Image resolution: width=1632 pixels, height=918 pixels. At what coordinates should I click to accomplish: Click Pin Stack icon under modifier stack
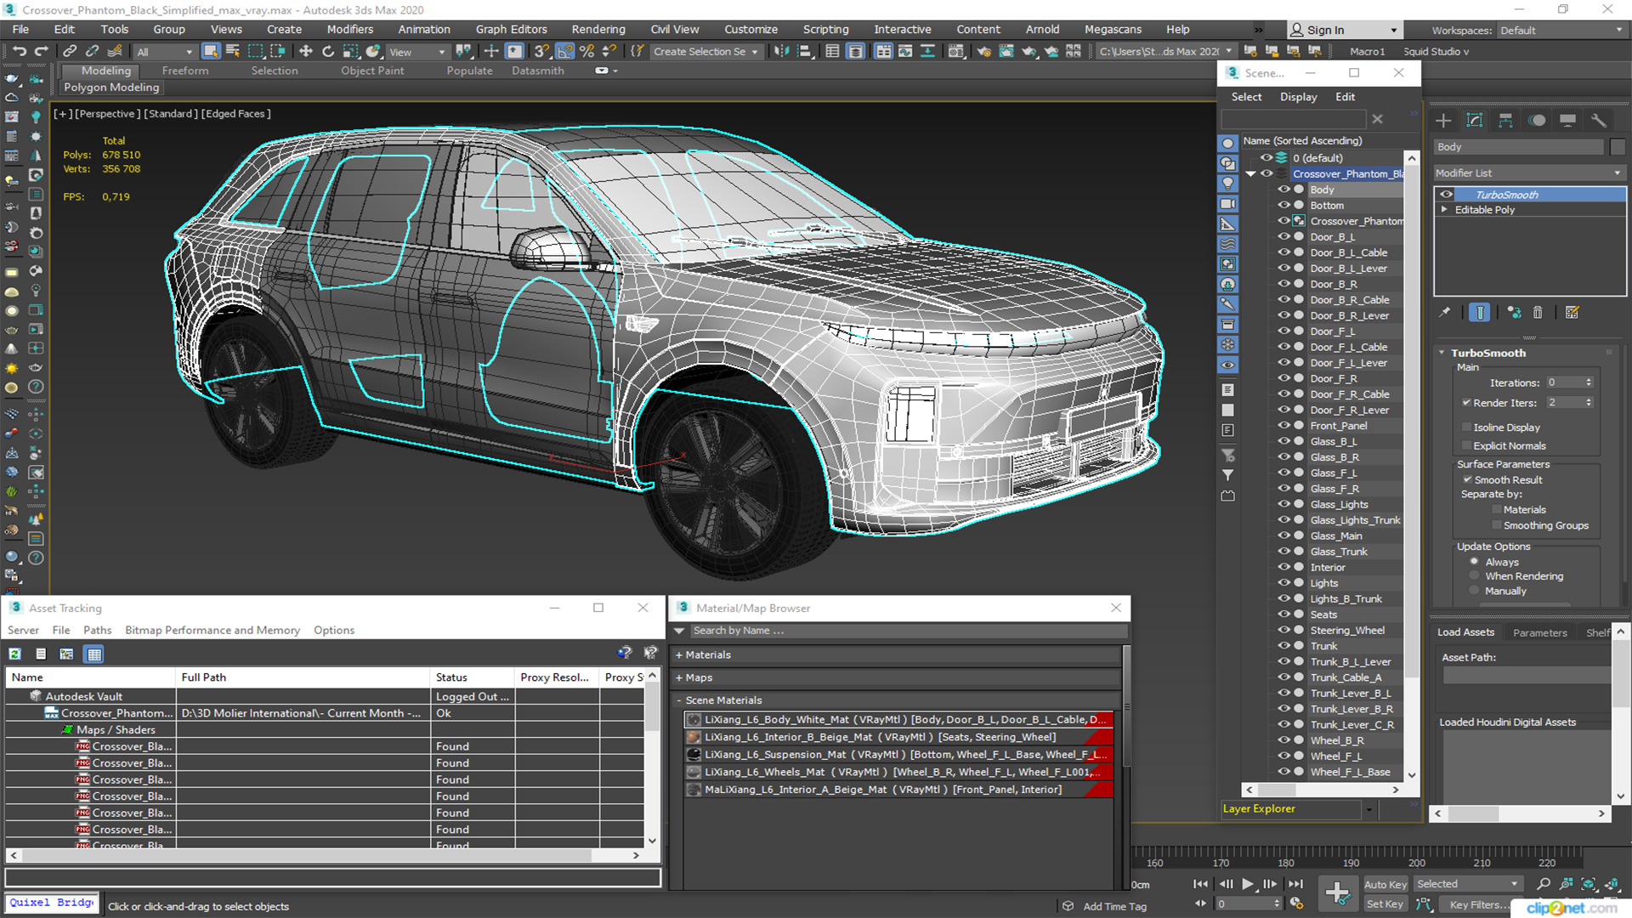1445,313
